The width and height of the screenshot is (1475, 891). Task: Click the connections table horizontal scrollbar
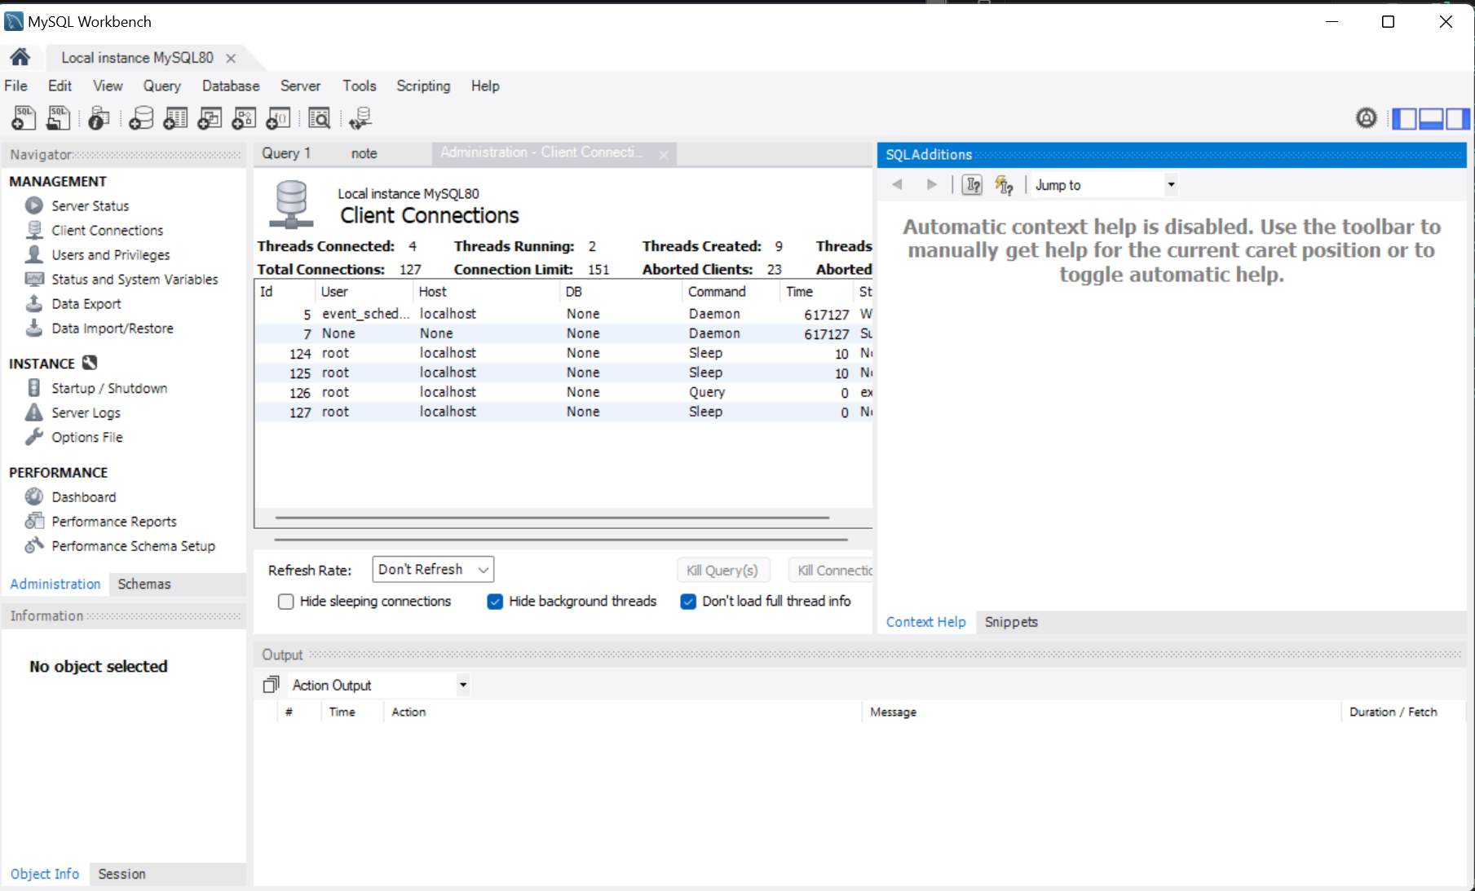pos(552,518)
